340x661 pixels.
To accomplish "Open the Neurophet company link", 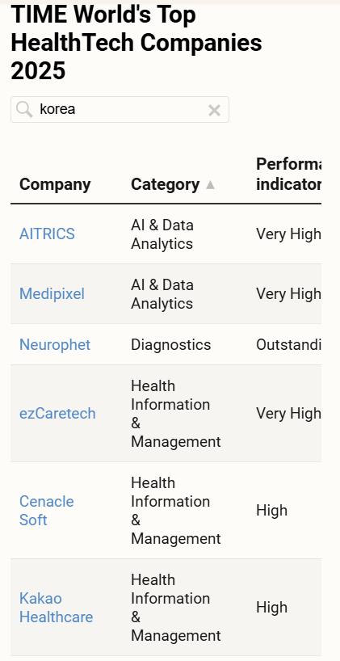I will coord(55,344).
